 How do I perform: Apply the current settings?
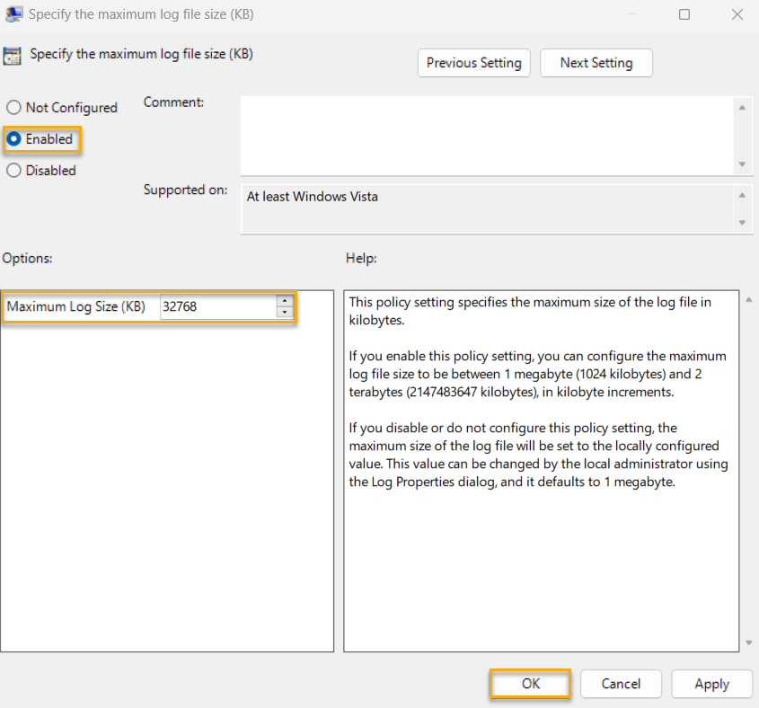(711, 684)
